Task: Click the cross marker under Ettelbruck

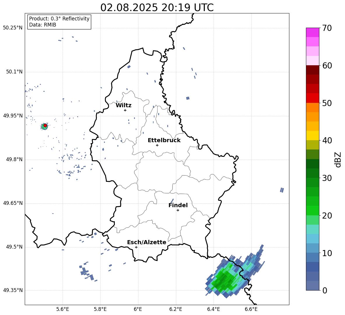Action: 157,145
